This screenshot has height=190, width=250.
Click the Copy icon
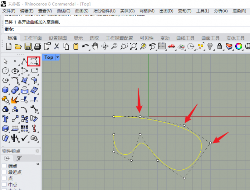[x=66, y=46]
